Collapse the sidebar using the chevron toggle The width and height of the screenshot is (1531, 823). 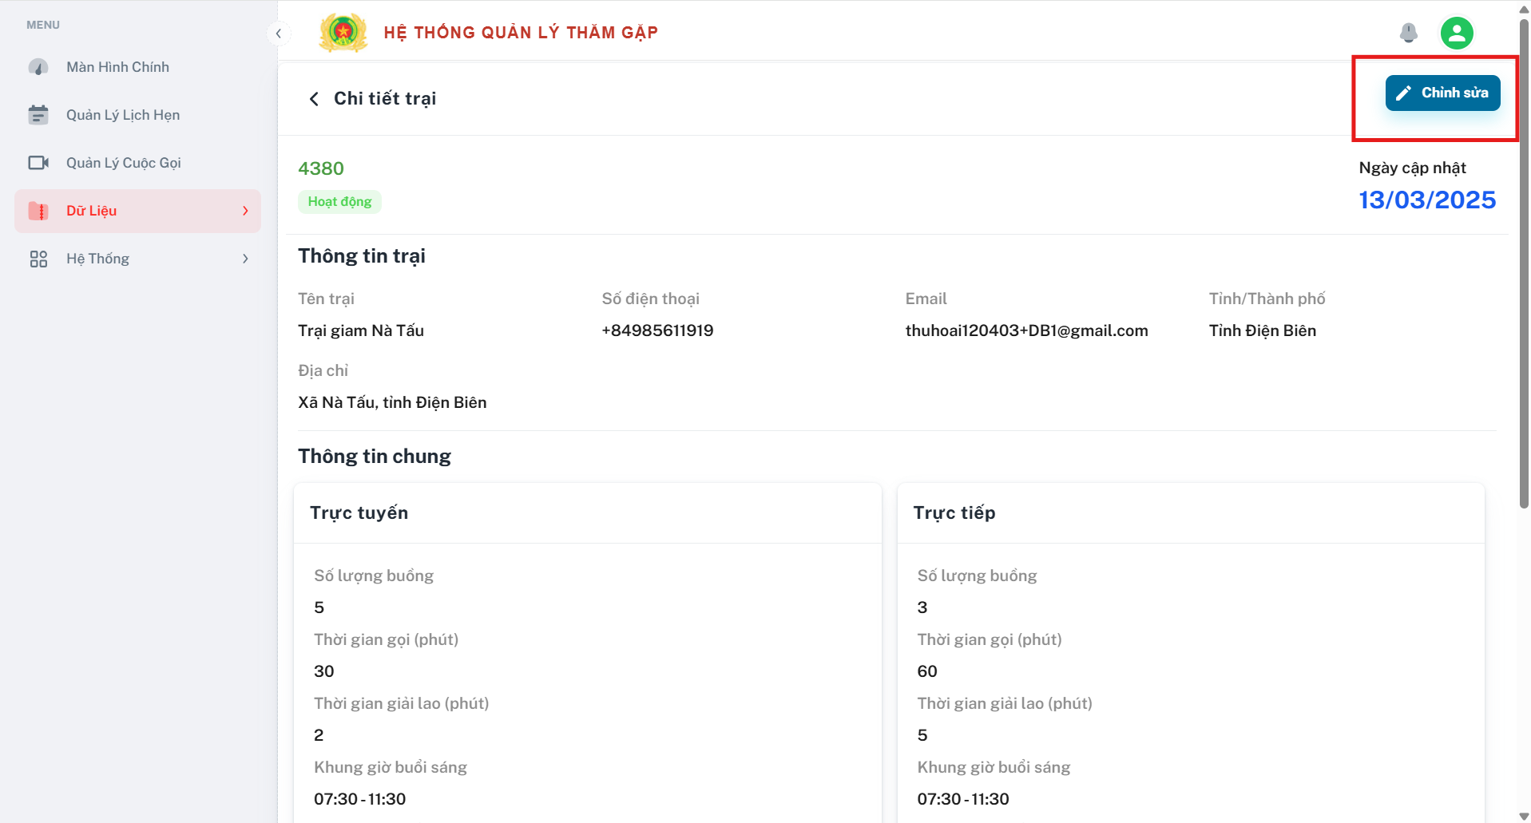coord(278,34)
